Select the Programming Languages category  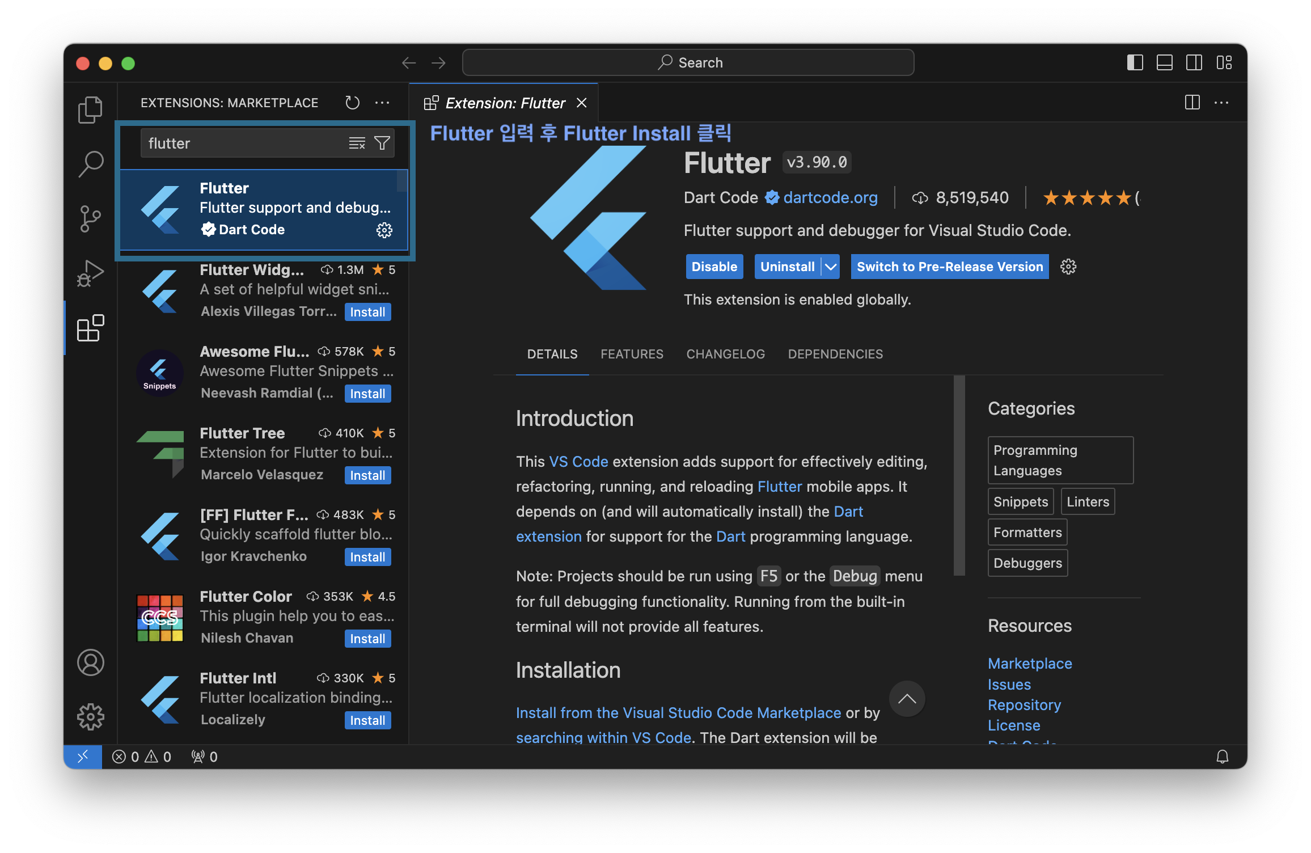click(x=1060, y=460)
